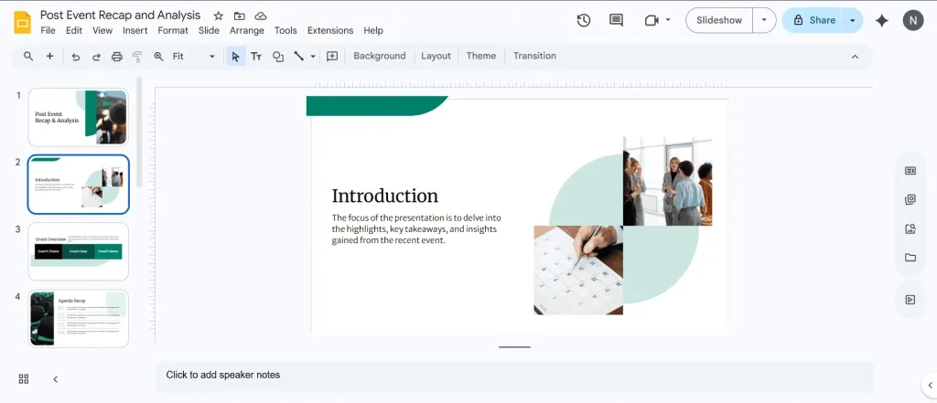The image size is (937, 403).
Task: Print the presentation
Action: click(x=117, y=57)
